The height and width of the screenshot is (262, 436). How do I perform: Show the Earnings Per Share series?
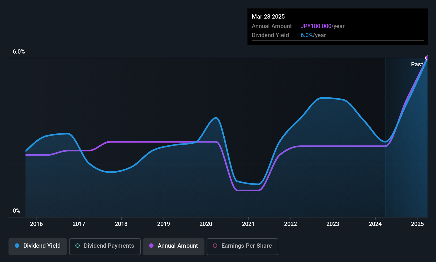242,246
